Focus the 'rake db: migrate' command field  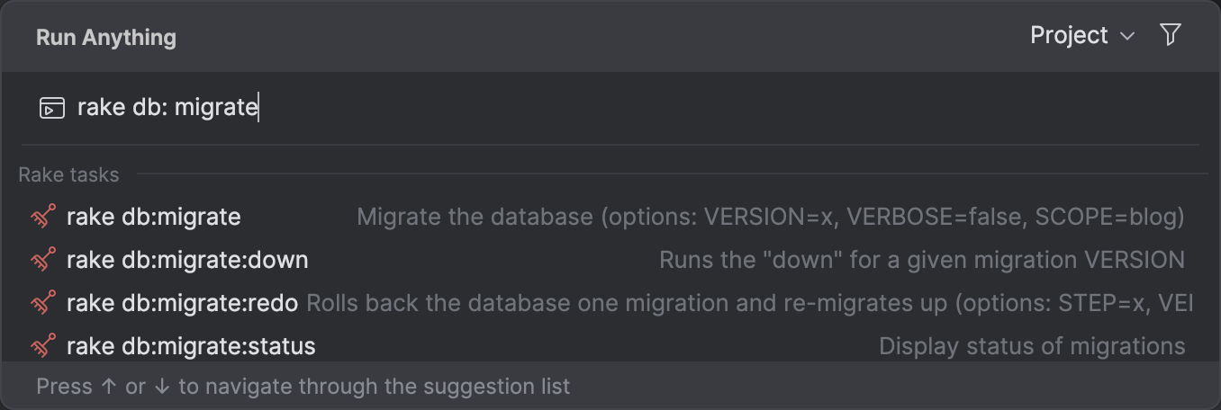[x=450, y=109]
